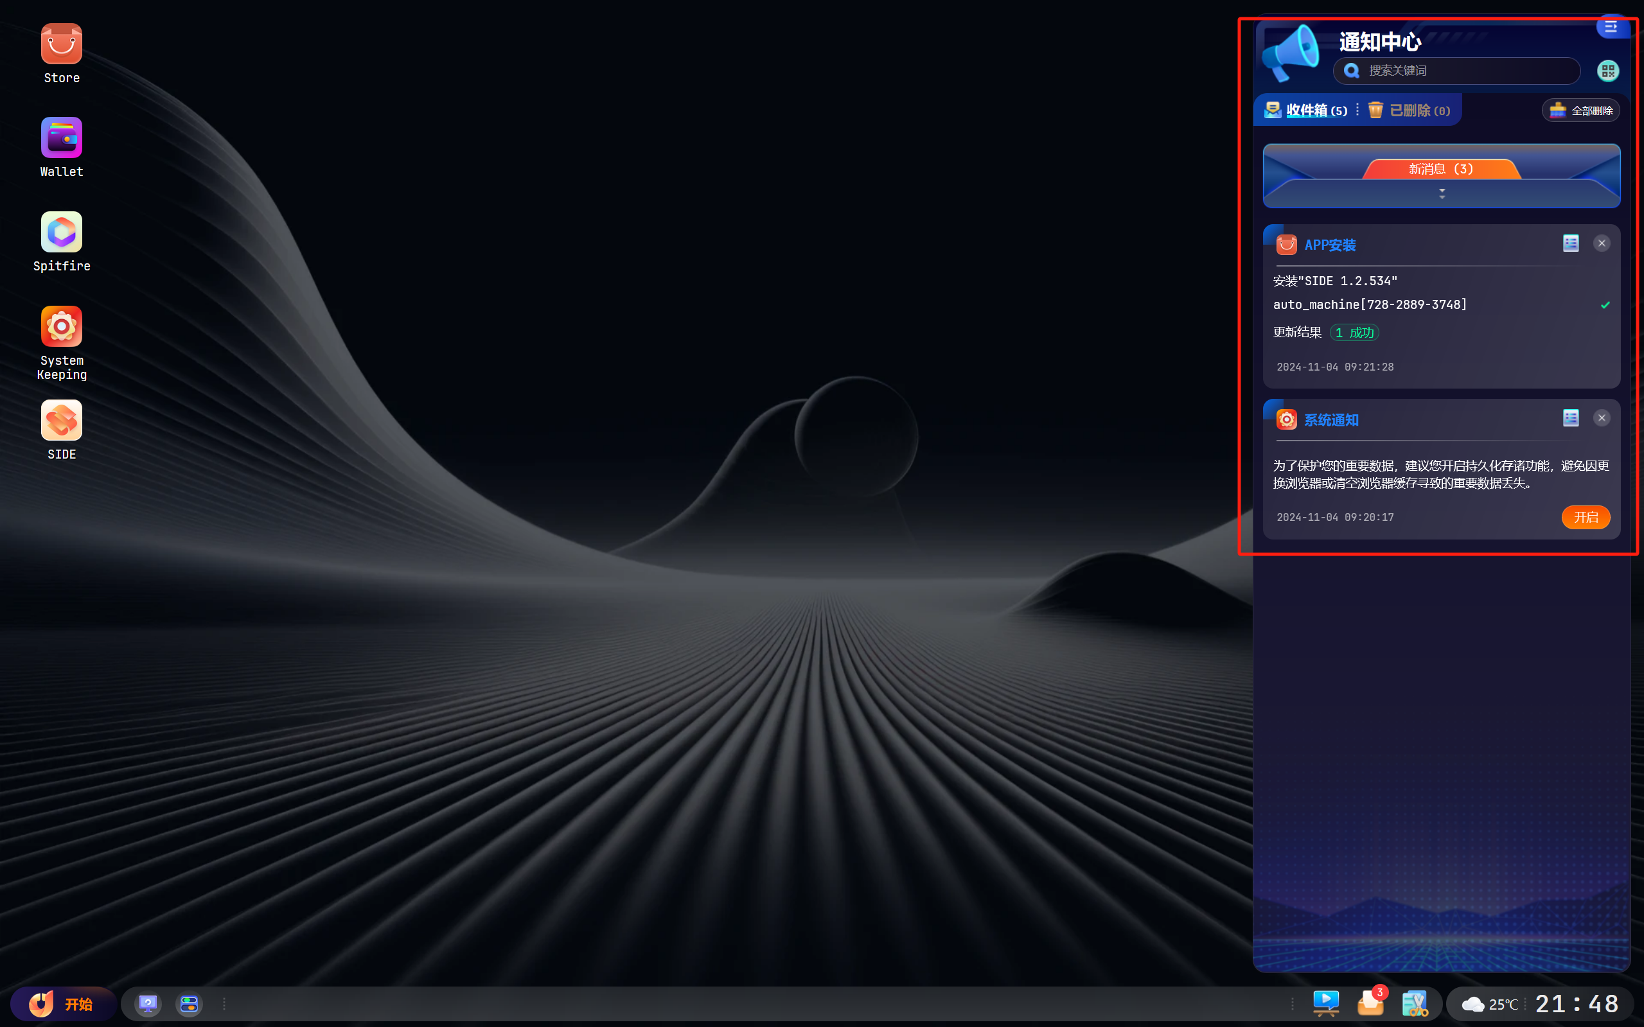The width and height of the screenshot is (1644, 1027).
Task: Open the scissors screenshot tool in tray
Action: pyautogui.click(x=1415, y=1003)
